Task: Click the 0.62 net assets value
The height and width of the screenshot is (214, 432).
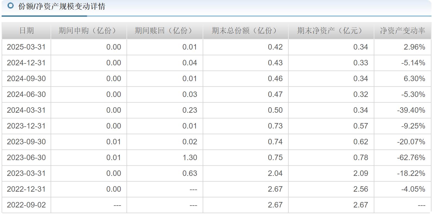Action: point(360,142)
